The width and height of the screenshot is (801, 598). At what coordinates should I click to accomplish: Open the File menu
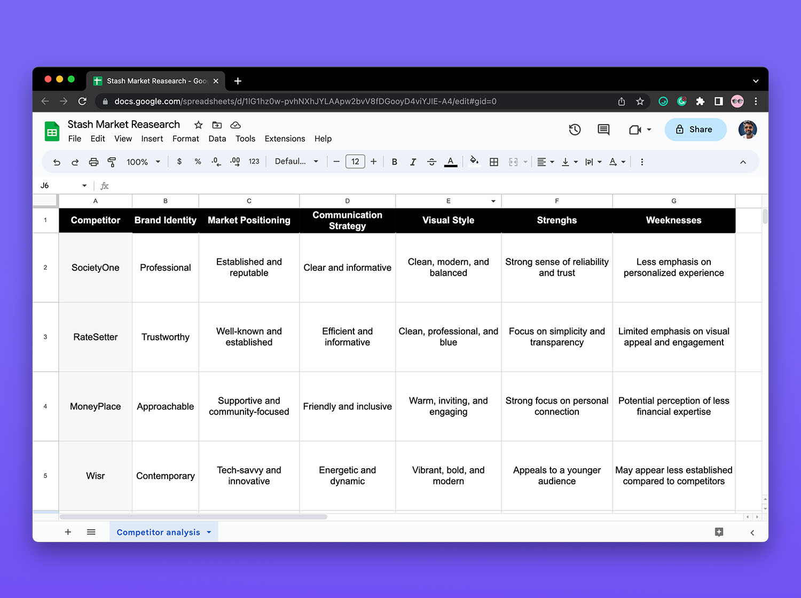point(75,138)
